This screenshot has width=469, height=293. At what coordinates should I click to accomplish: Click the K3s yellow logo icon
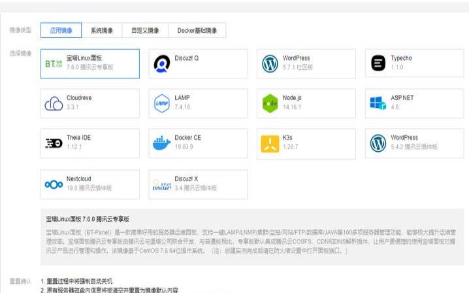click(270, 144)
